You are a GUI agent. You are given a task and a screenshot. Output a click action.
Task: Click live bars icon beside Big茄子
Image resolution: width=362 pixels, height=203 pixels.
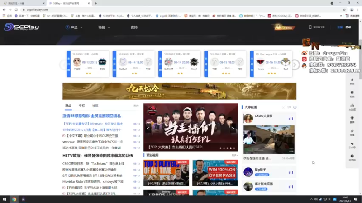(x=291, y=172)
